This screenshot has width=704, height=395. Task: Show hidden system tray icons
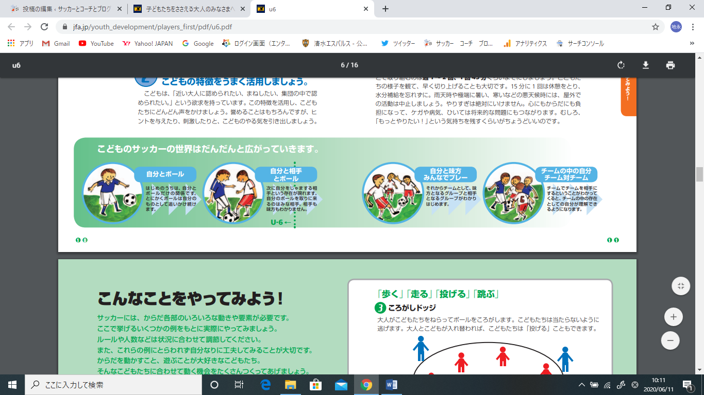tap(582, 385)
